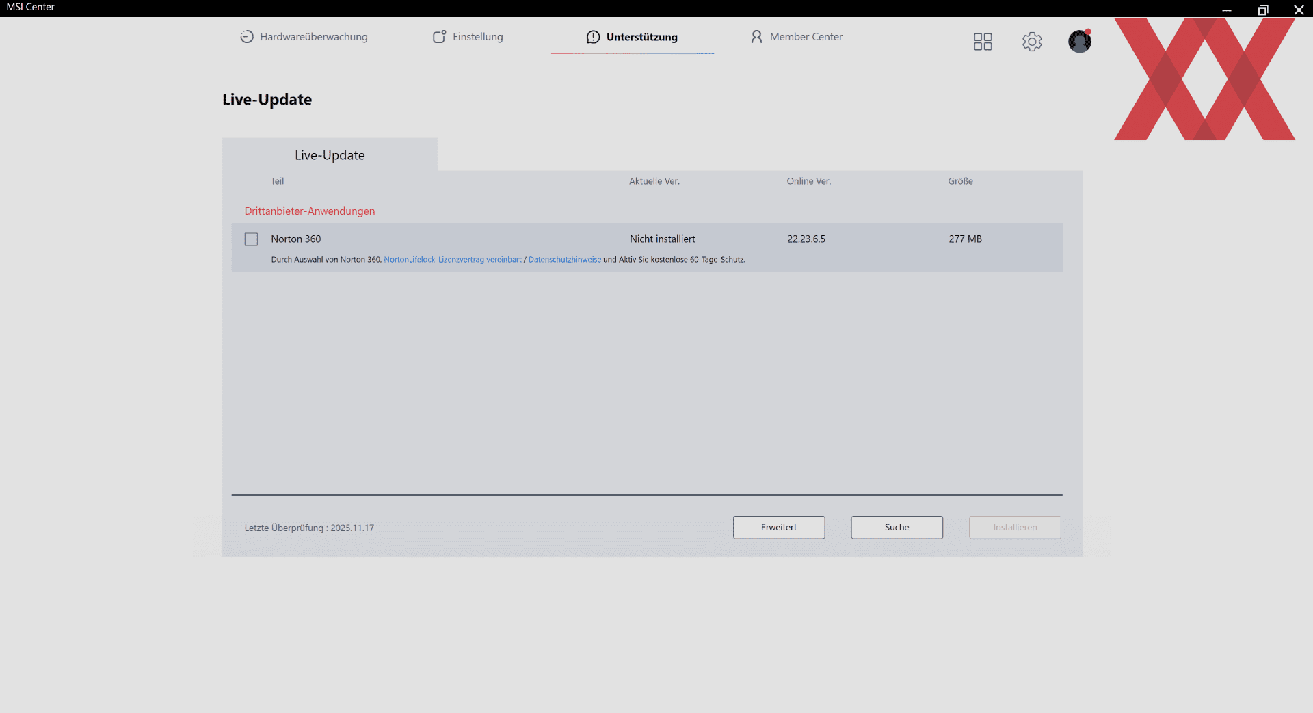Viewport: 1313px width, 713px height.
Task: Minimize the MSI Center window
Action: [x=1227, y=10]
